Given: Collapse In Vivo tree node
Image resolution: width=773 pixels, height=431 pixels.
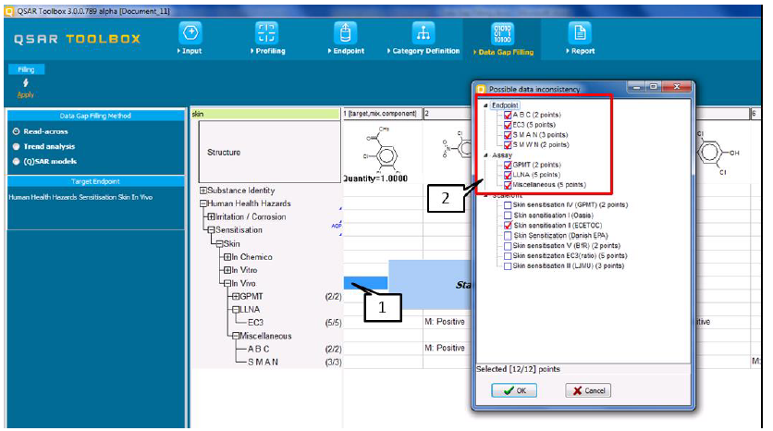Looking at the screenshot, I should pyautogui.click(x=227, y=284).
